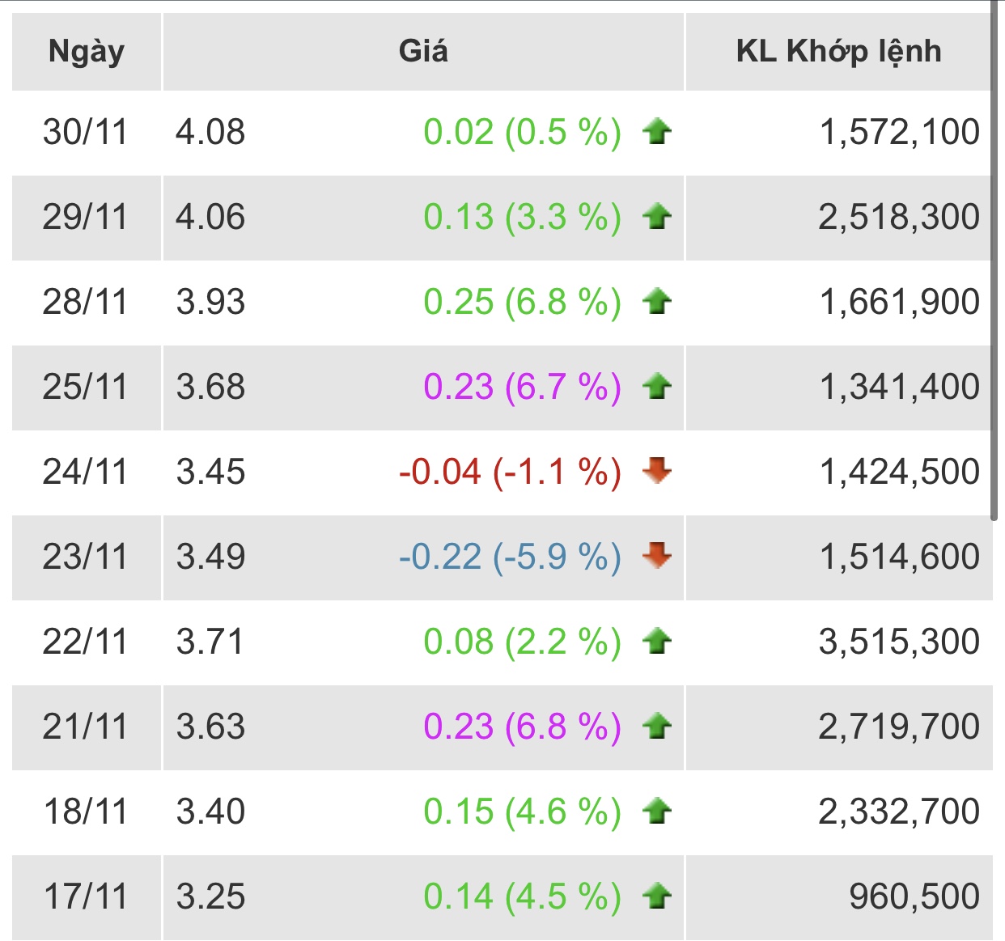Click the 960,500 volume for 17/11
Image resolution: width=1005 pixels, height=941 pixels.
pyautogui.click(x=914, y=896)
